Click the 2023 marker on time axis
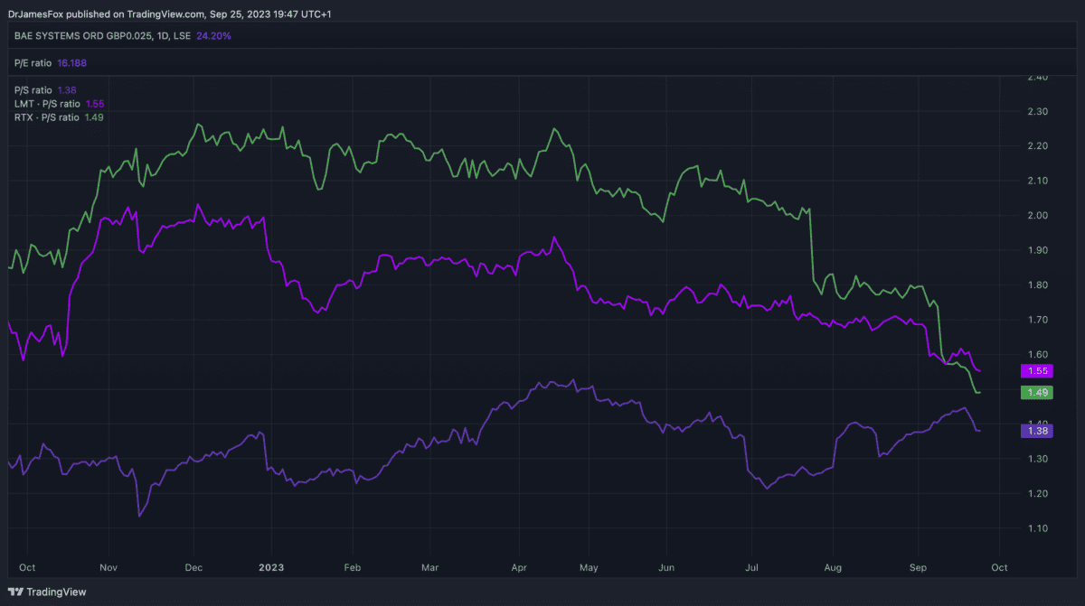The width and height of the screenshot is (1085, 606). click(x=271, y=567)
